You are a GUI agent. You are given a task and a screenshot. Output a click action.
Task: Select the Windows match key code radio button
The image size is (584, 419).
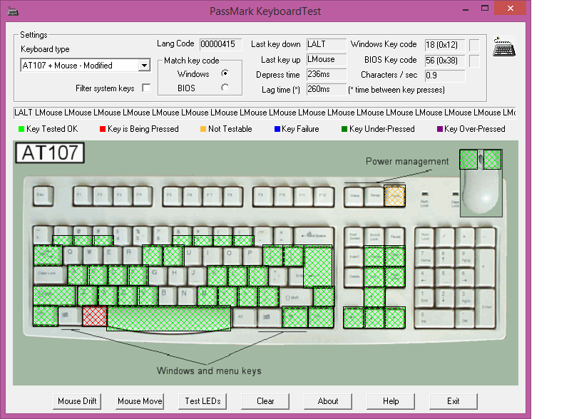tap(225, 73)
